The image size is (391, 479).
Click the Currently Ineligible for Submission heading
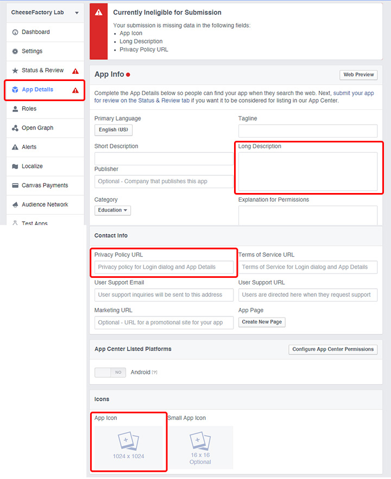click(167, 13)
